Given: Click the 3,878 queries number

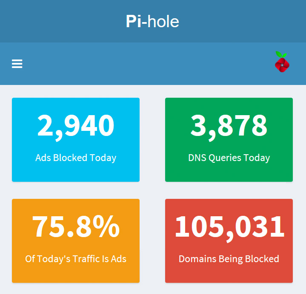Looking at the screenshot, I should [229, 126].
